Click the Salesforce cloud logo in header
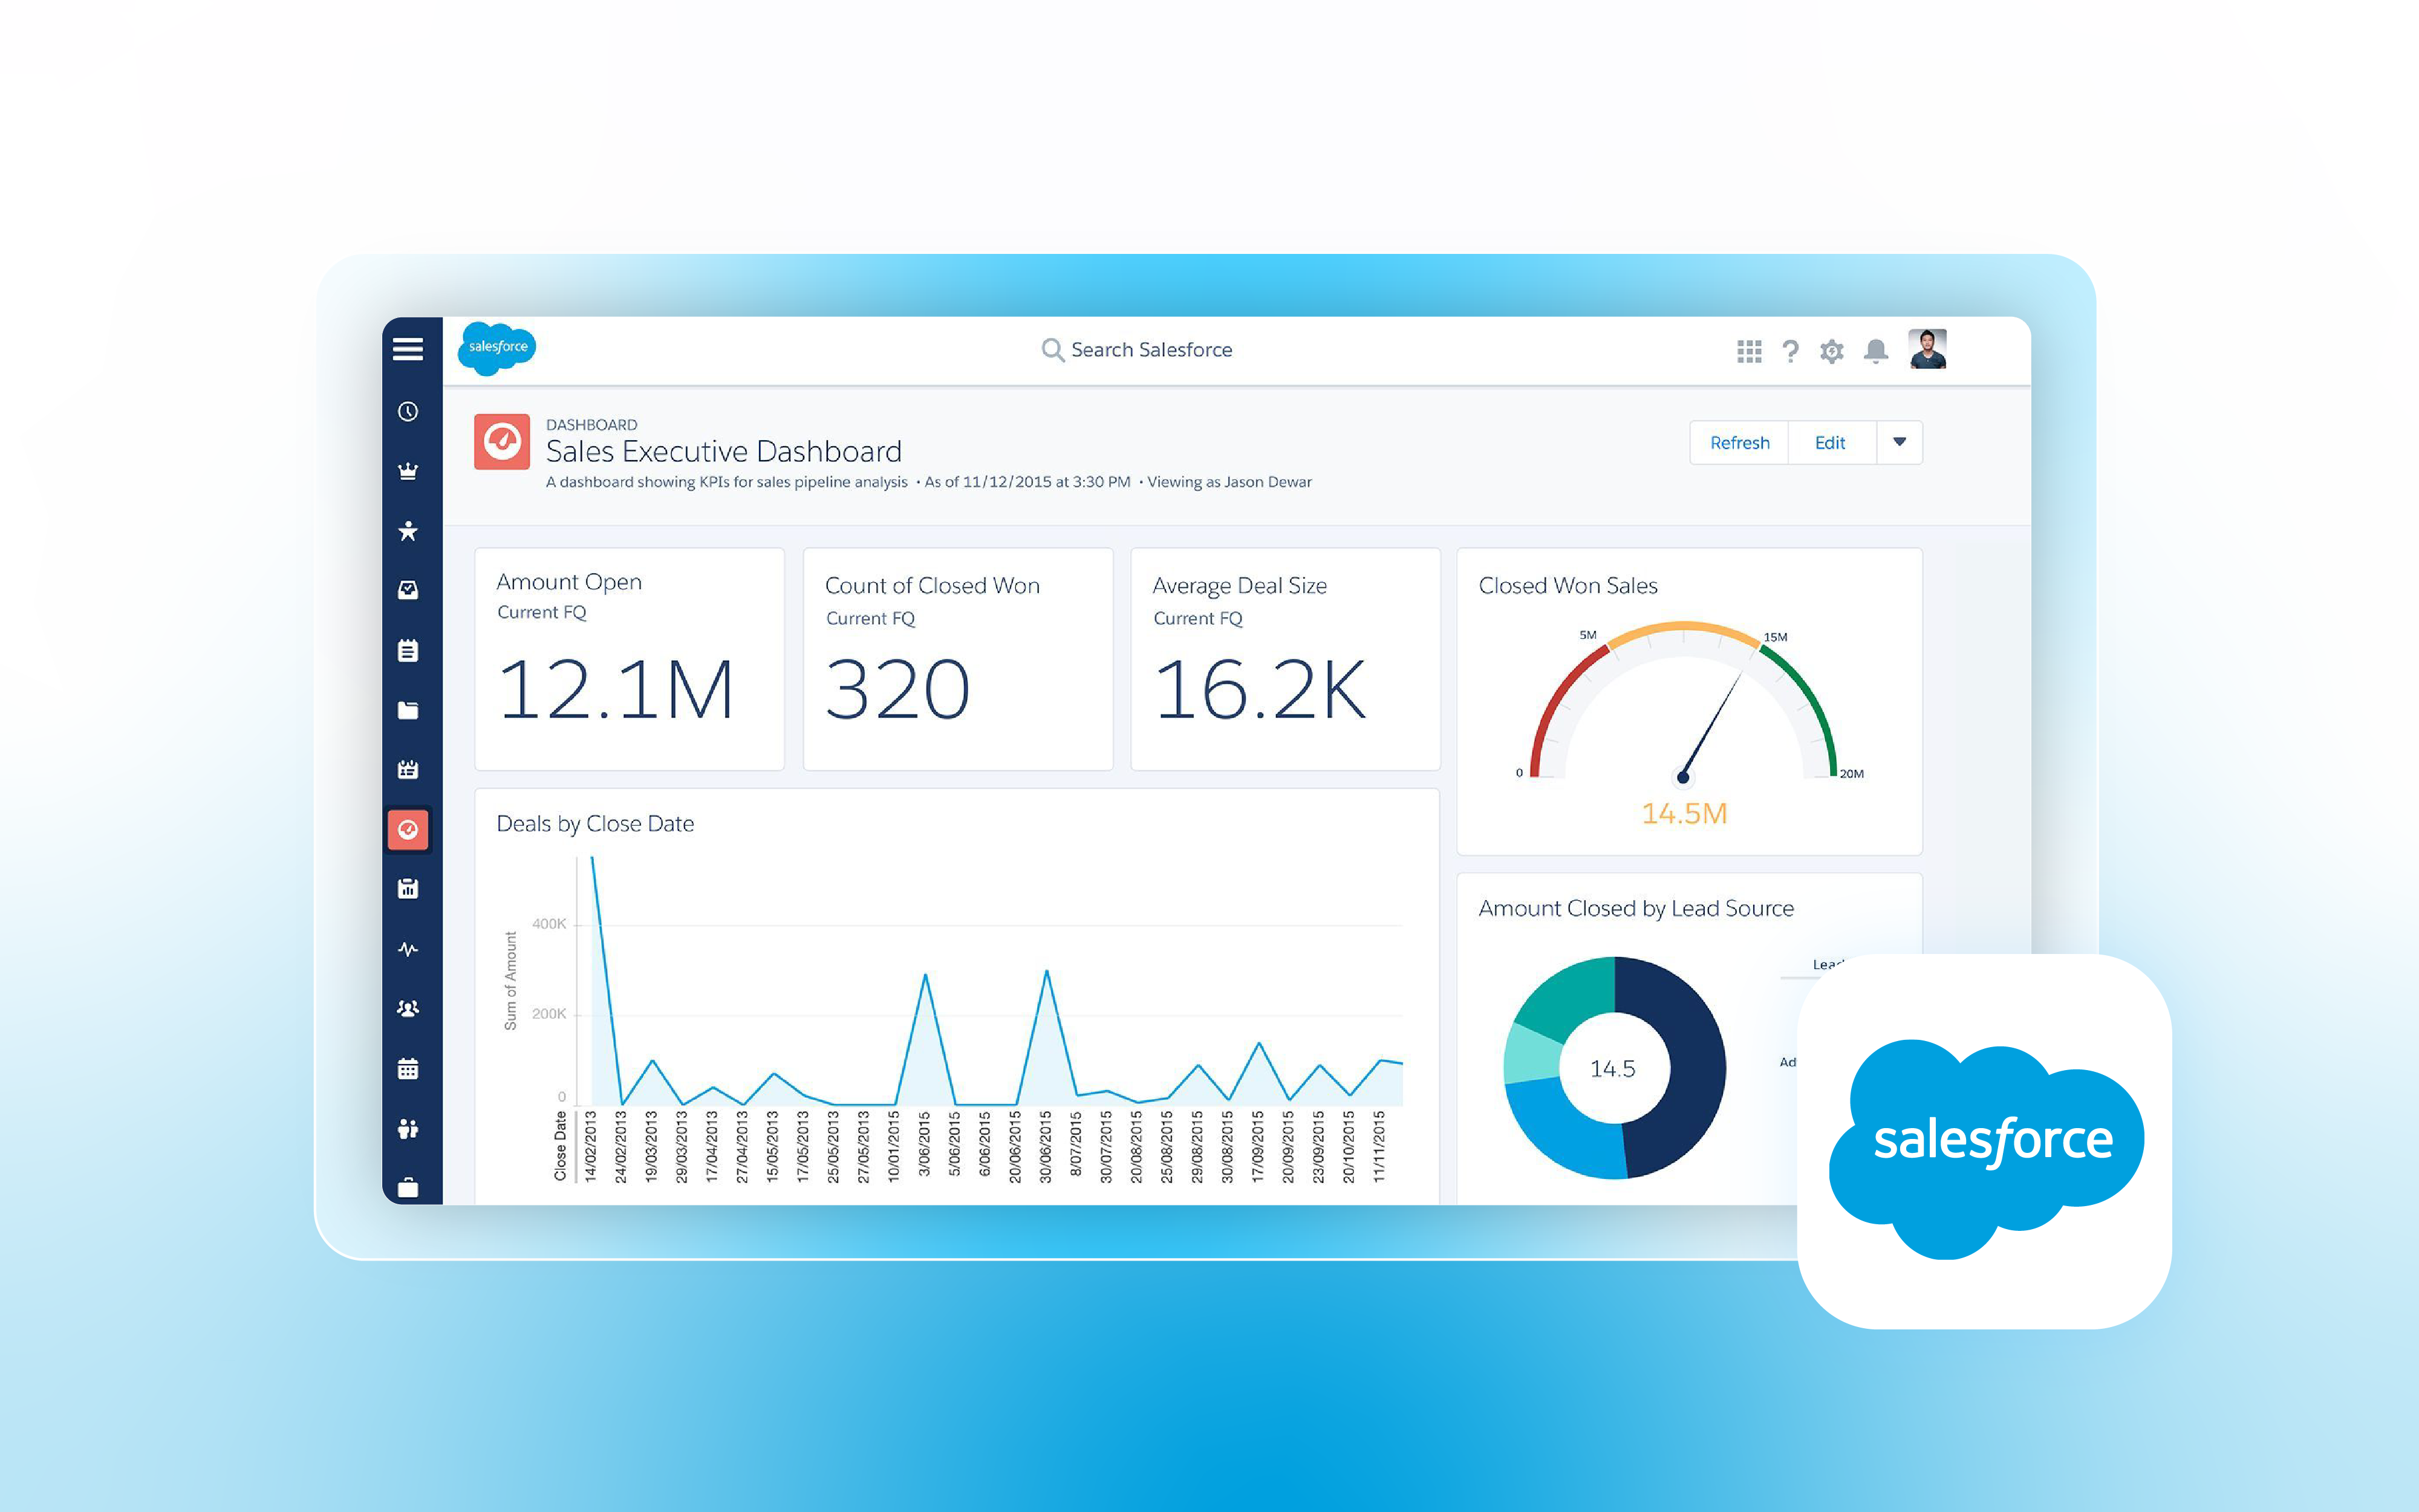The width and height of the screenshot is (2419, 1512). point(497,348)
